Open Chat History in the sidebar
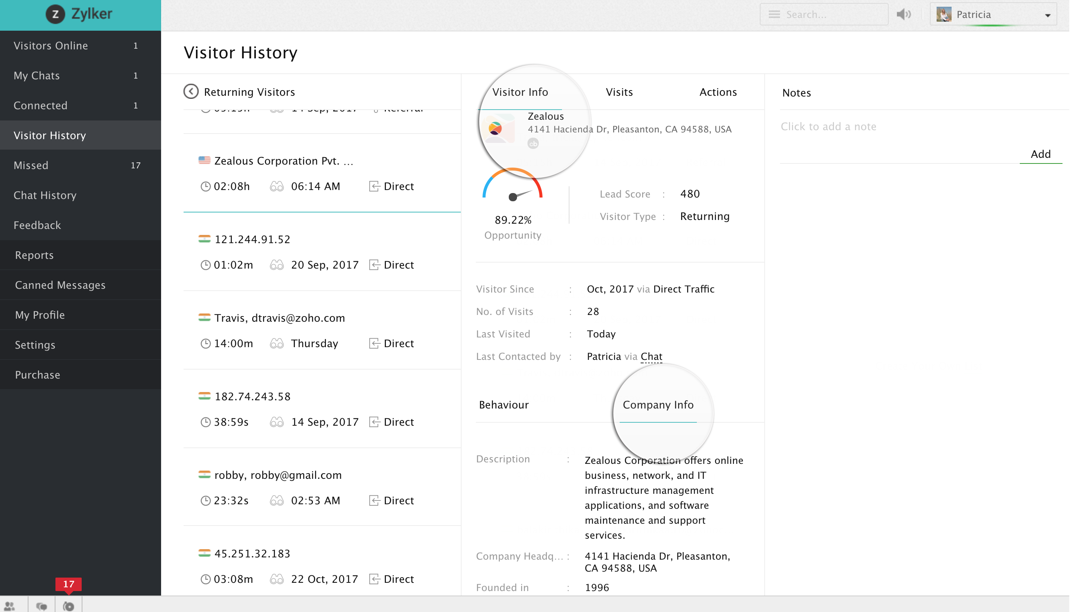1070x612 pixels. pyautogui.click(x=45, y=195)
